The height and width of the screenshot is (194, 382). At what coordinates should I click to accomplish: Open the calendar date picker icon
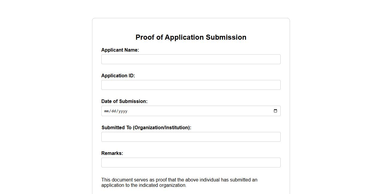(275, 111)
